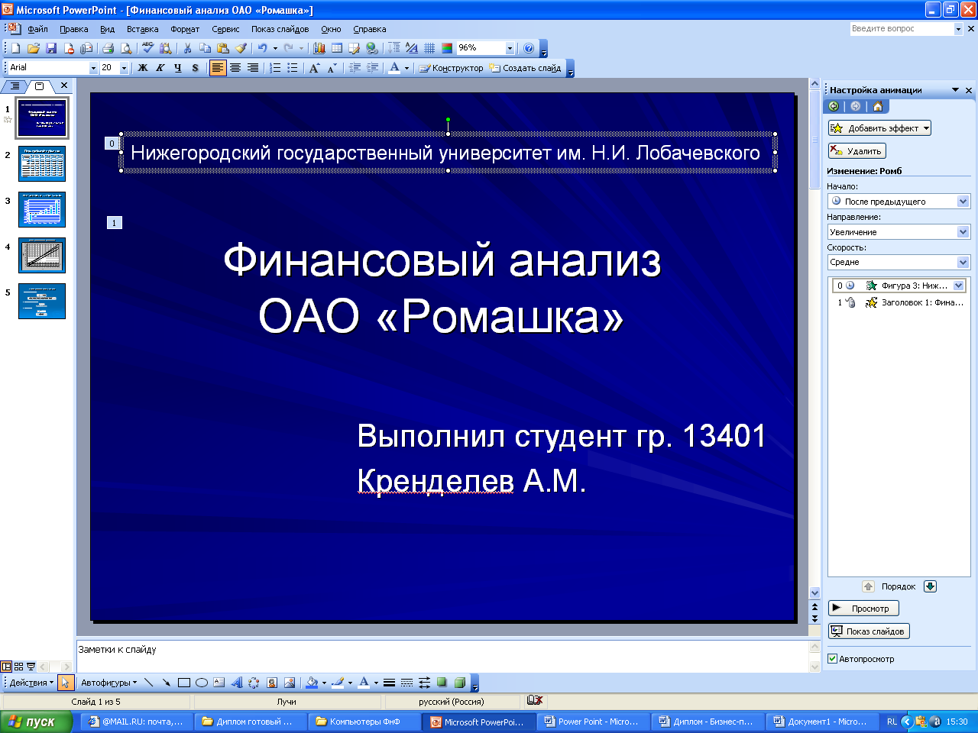978x733 pixels.
Task: Uncheck the Автопросмотр checkbox
Action: (x=833, y=659)
